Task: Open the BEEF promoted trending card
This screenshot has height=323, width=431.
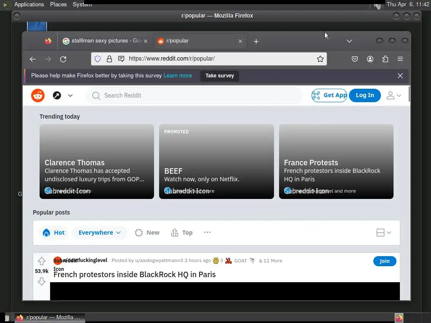Action: (x=216, y=161)
